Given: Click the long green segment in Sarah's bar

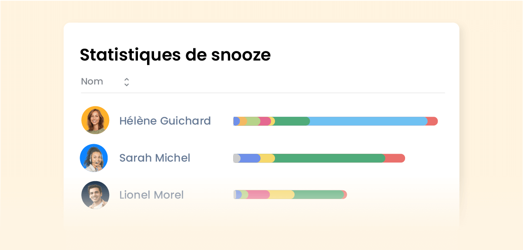Looking at the screenshot, I should (329, 158).
